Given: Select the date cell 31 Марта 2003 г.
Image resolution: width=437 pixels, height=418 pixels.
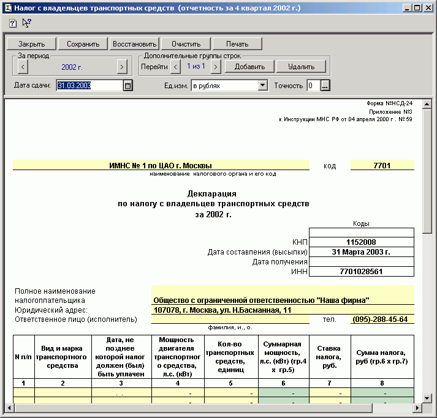Looking at the screenshot, I should click(x=362, y=252).
